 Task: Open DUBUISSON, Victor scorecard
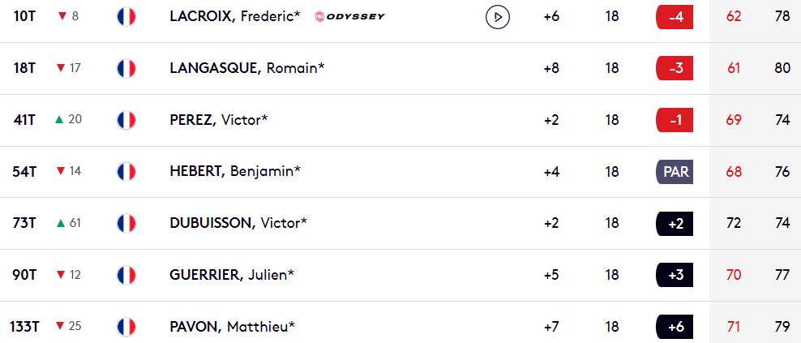(400, 223)
